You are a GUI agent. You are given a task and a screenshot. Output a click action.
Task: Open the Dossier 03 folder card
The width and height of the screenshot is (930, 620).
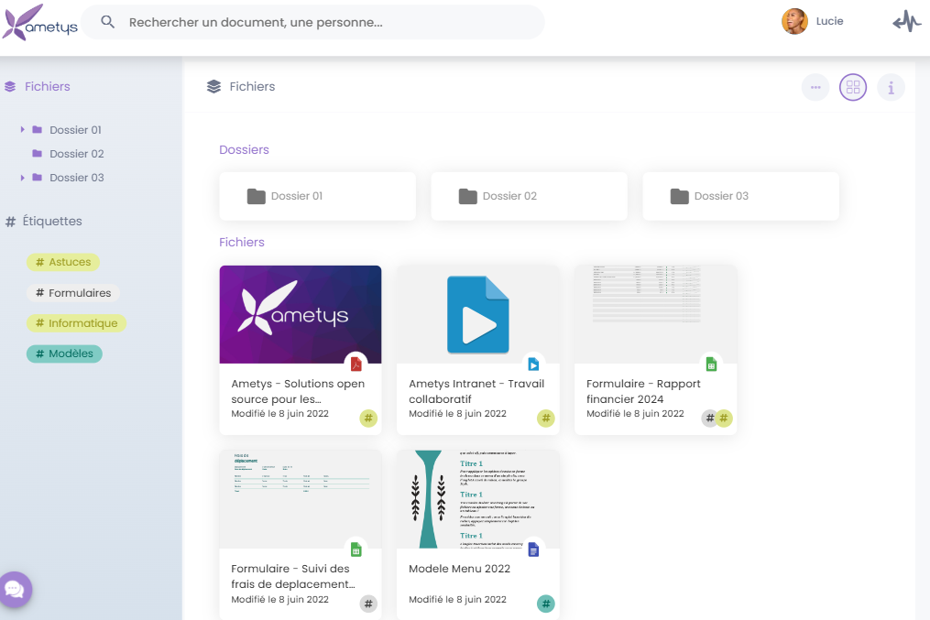(741, 196)
